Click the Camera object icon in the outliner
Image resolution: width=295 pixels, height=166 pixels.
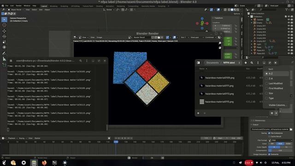[255, 19]
